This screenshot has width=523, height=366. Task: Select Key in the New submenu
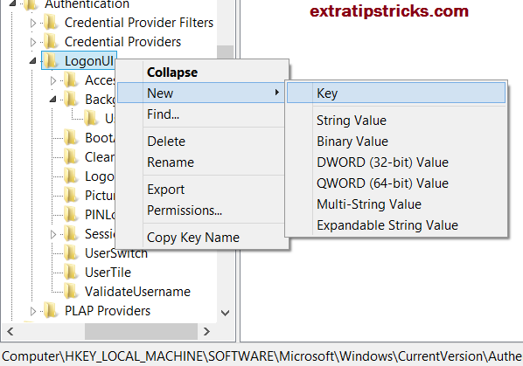tap(396, 93)
